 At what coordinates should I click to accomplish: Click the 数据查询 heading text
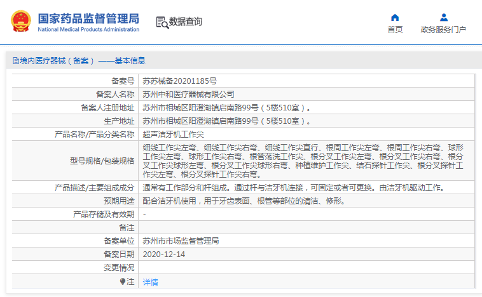click(x=186, y=22)
